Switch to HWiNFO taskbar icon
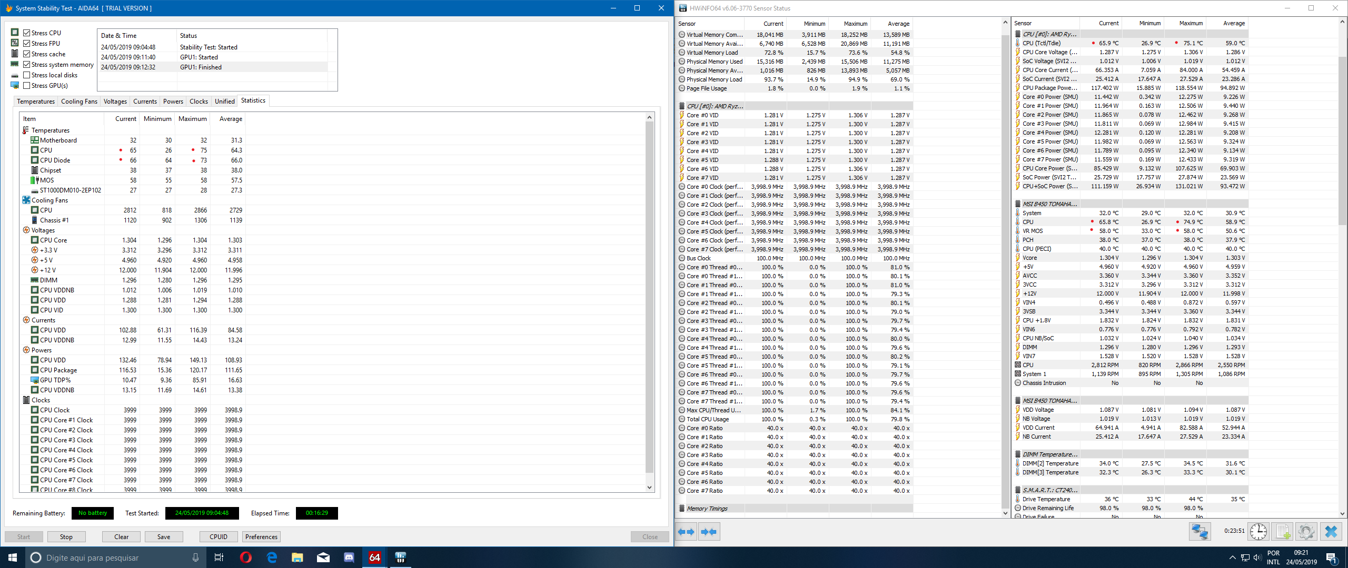 coord(400,557)
